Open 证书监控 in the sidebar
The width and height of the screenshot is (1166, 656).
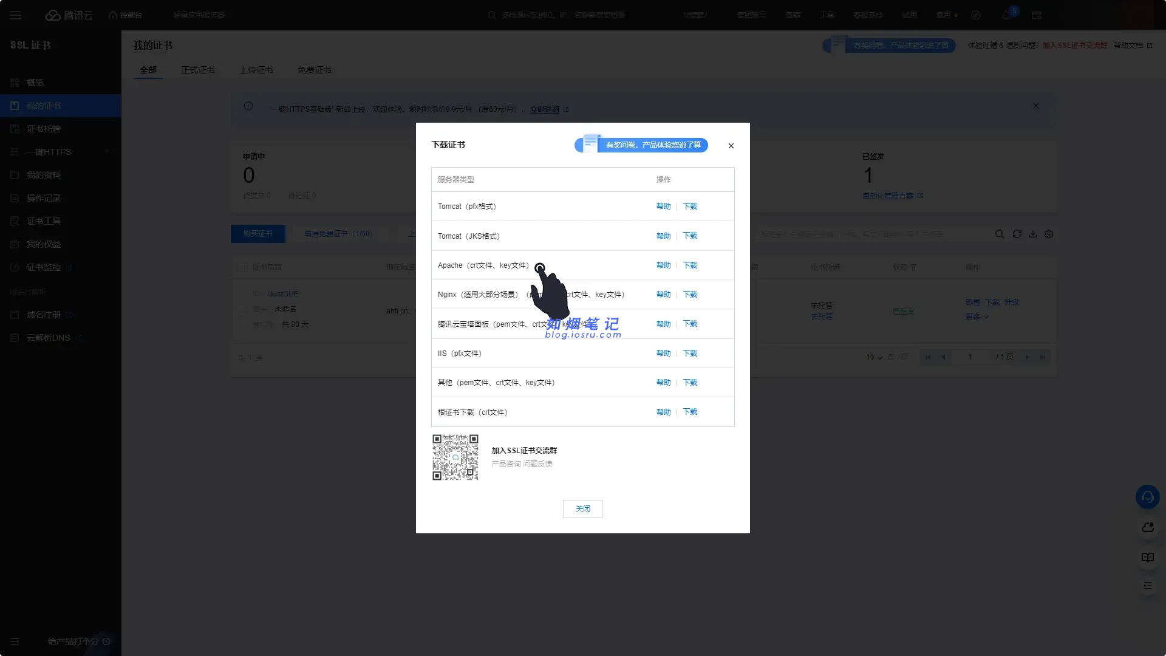pyautogui.click(x=61, y=267)
